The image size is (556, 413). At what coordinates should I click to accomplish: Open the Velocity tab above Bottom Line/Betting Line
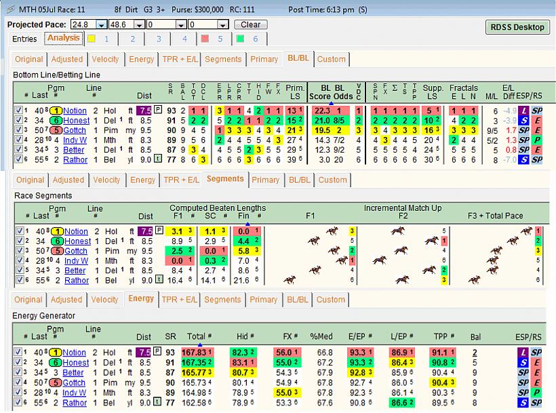click(105, 59)
